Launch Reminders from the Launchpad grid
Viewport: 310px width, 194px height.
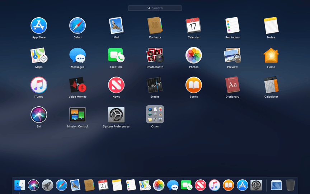point(232,26)
